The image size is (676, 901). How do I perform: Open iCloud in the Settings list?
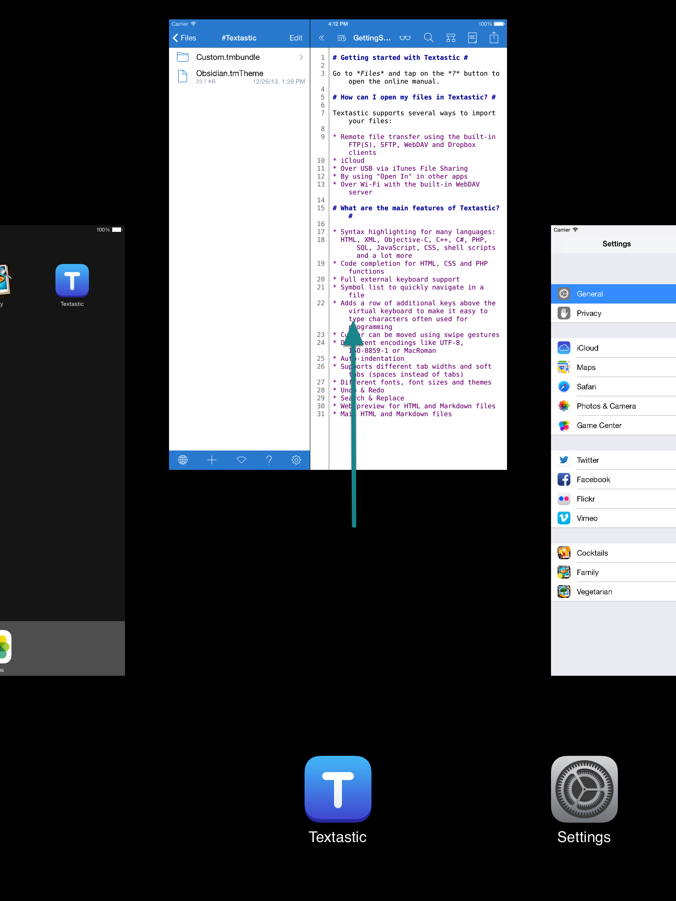(x=614, y=348)
